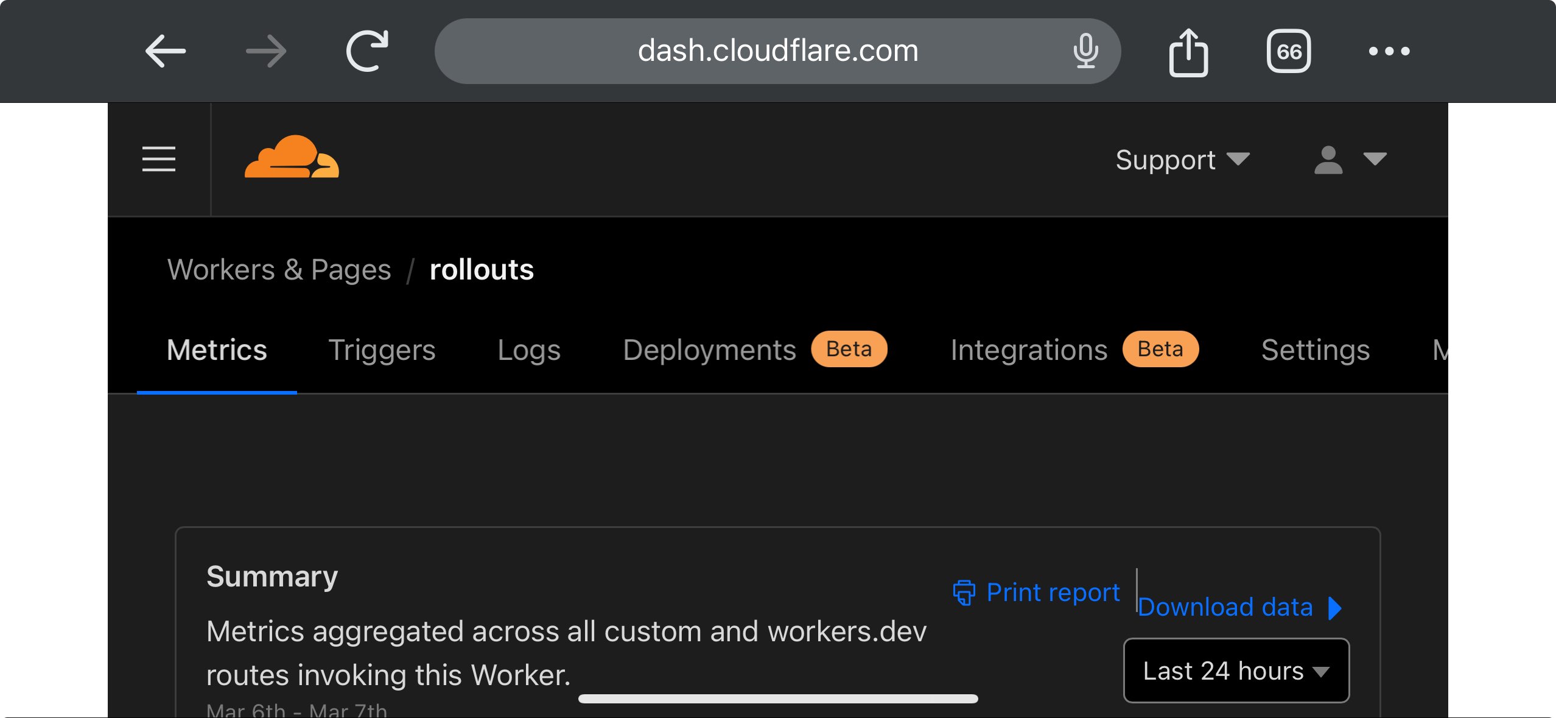Image resolution: width=1556 pixels, height=718 pixels.
Task: Switch to the Triggers tab
Action: pyautogui.click(x=382, y=350)
